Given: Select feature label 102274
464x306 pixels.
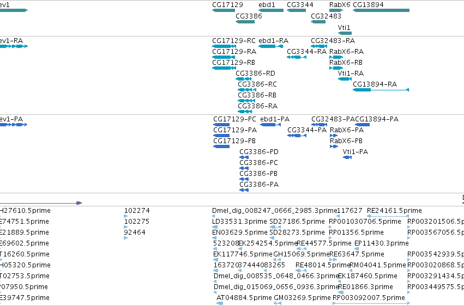Looking at the screenshot, I should tap(137, 211).
